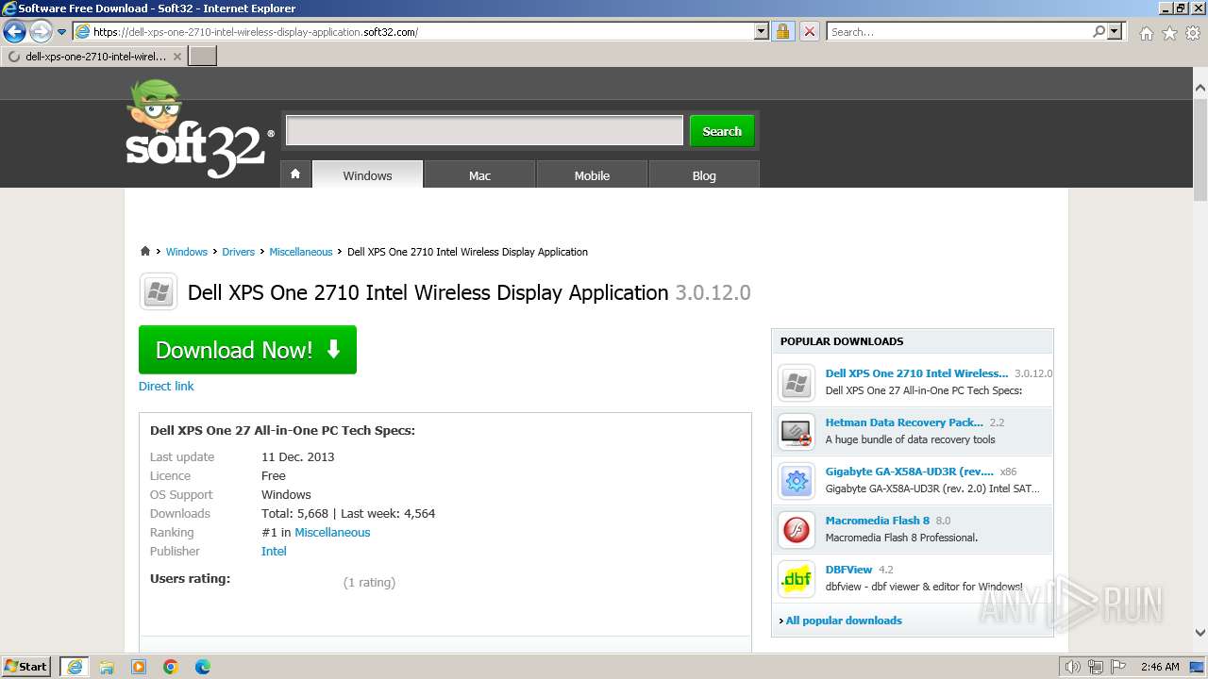
Task: Click the IE forward arrow button
Action: pos(40,32)
